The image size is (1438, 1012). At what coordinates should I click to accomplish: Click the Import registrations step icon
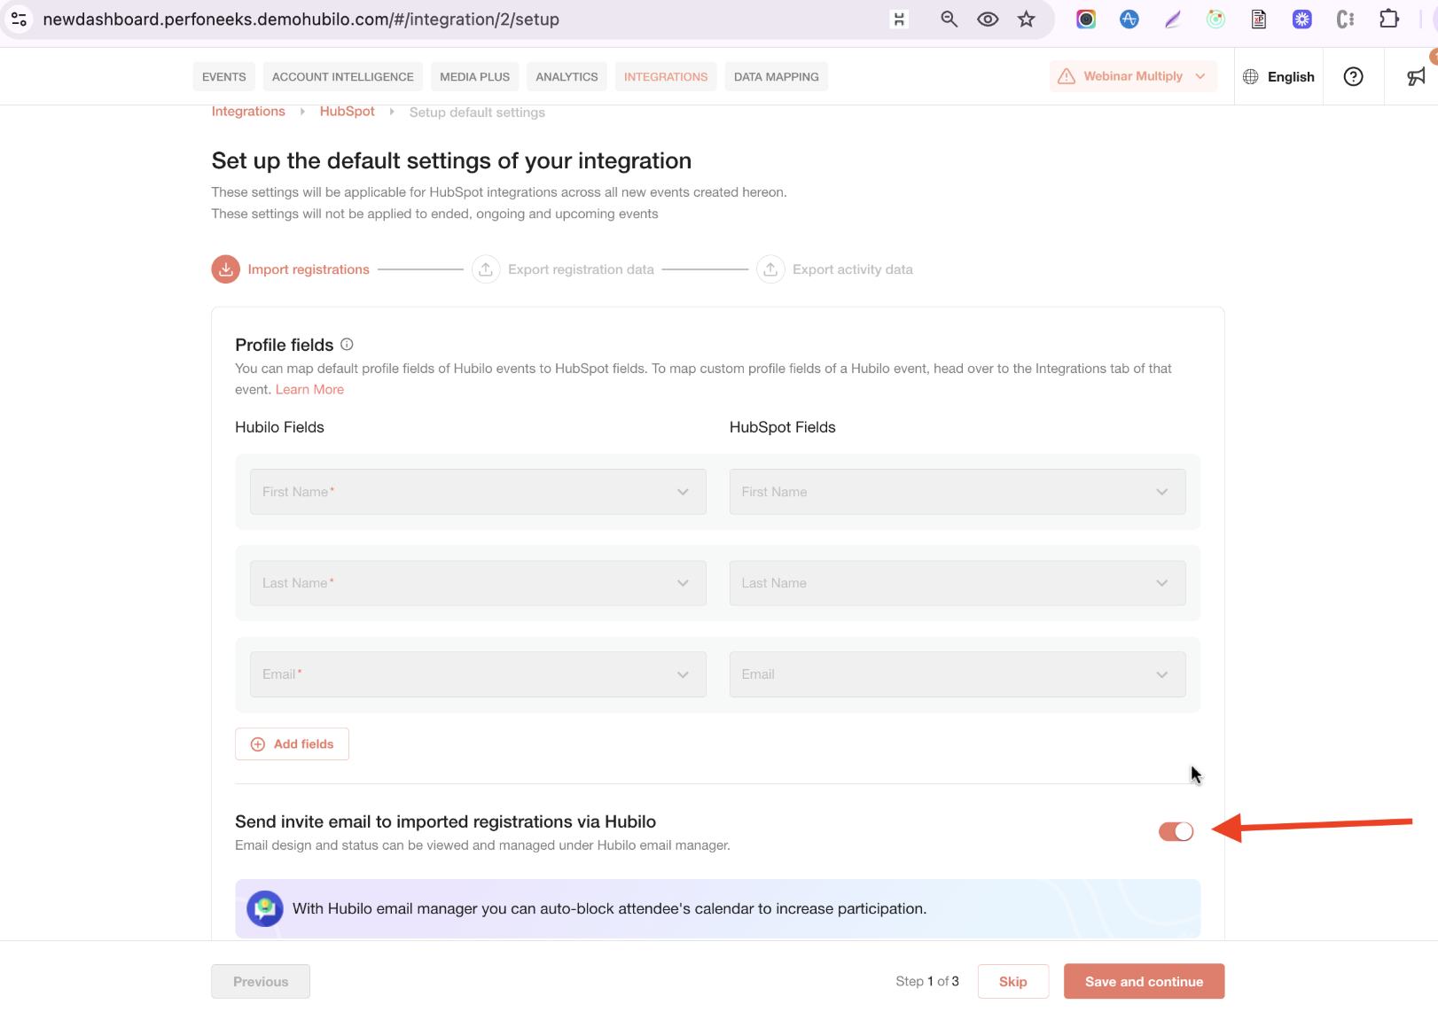click(226, 269)
